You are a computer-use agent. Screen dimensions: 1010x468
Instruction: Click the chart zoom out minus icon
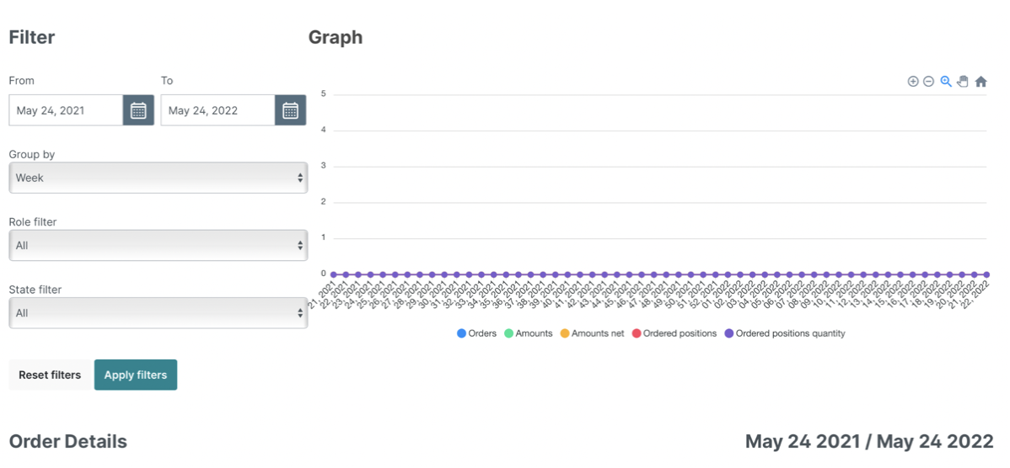pos(929,82)
